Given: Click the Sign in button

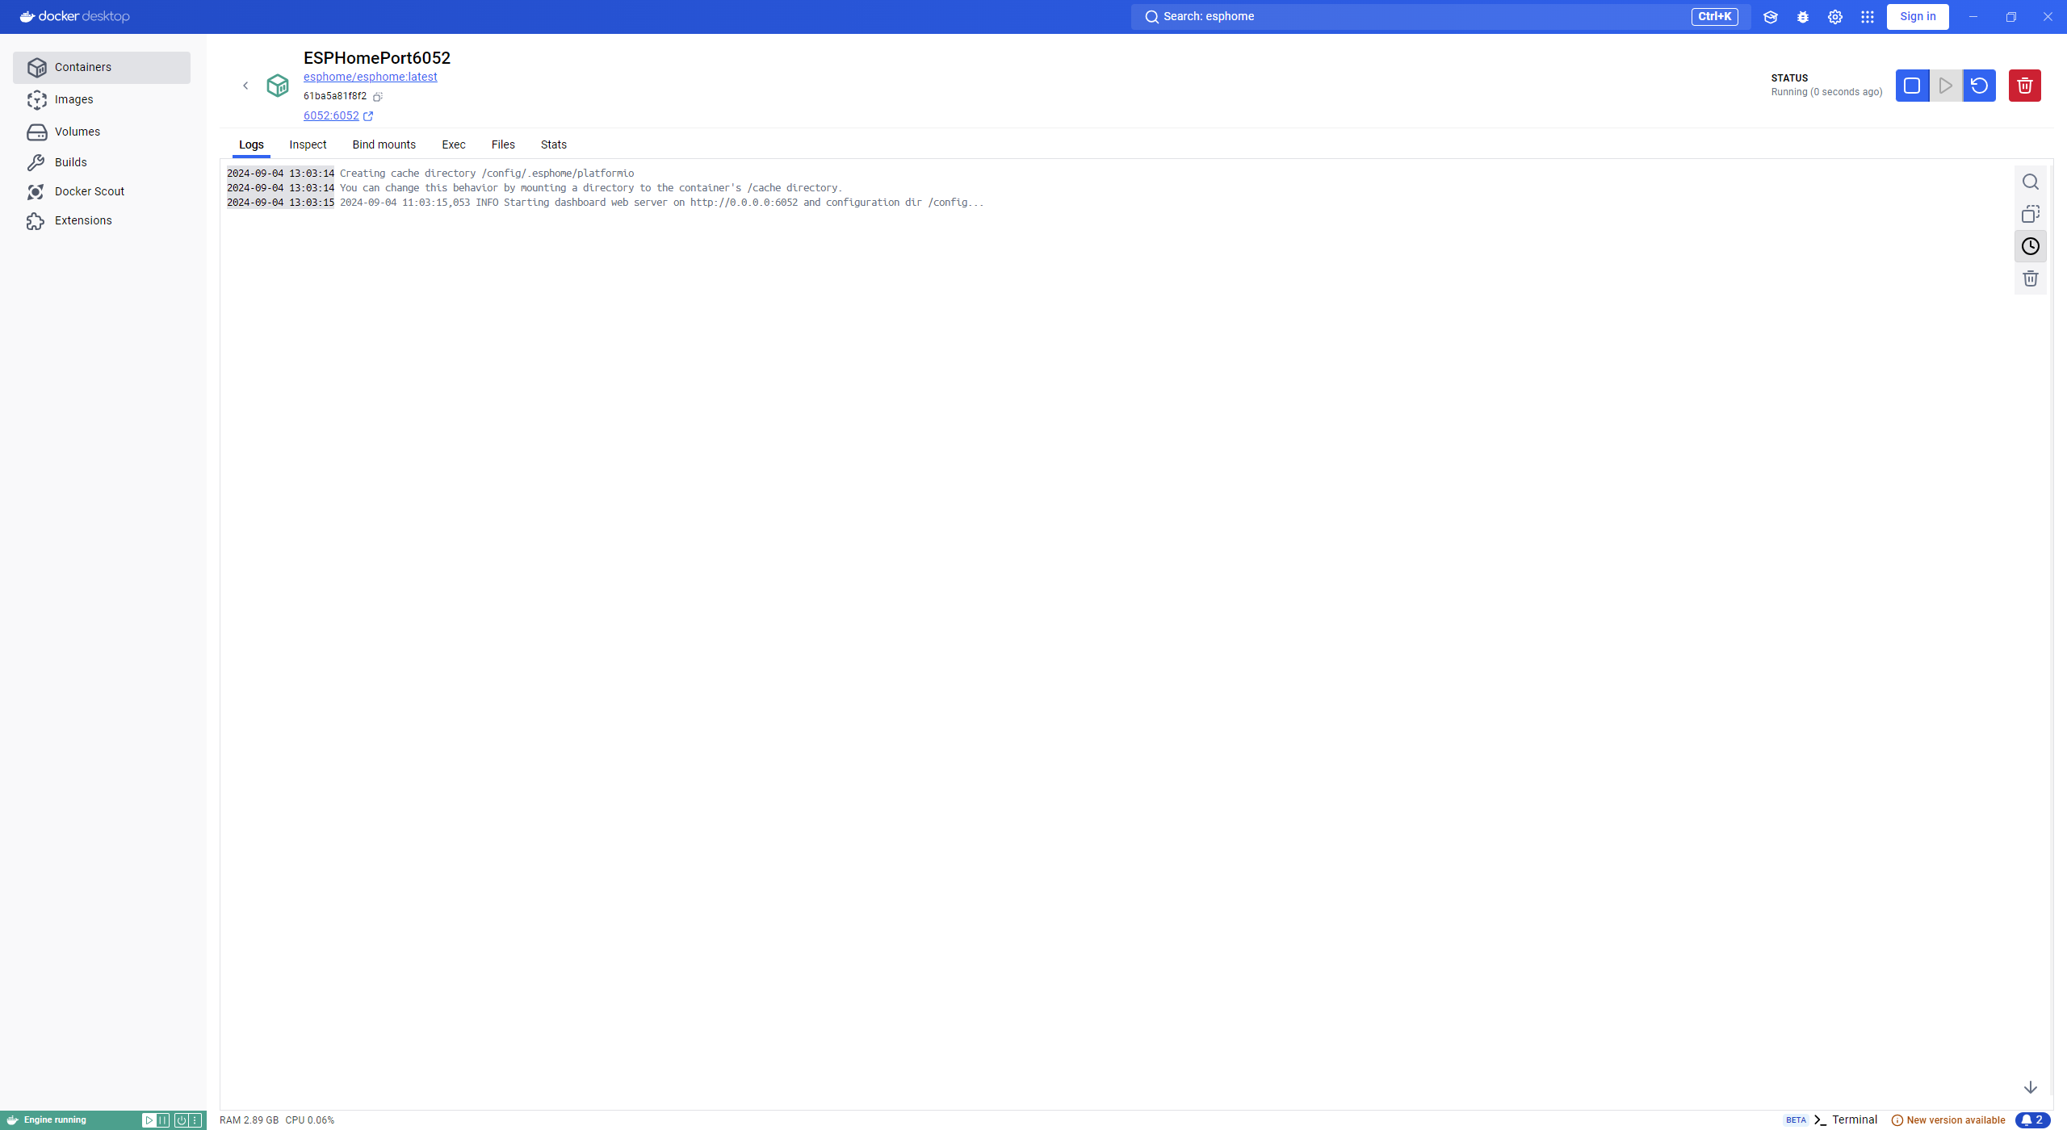Looking at the screenshot, I should (x=1918, y=17).
